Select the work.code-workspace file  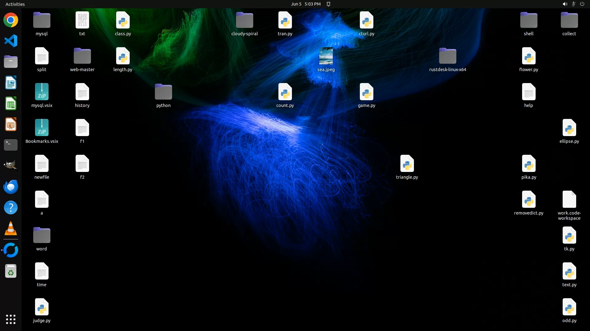tap(569, 200)
